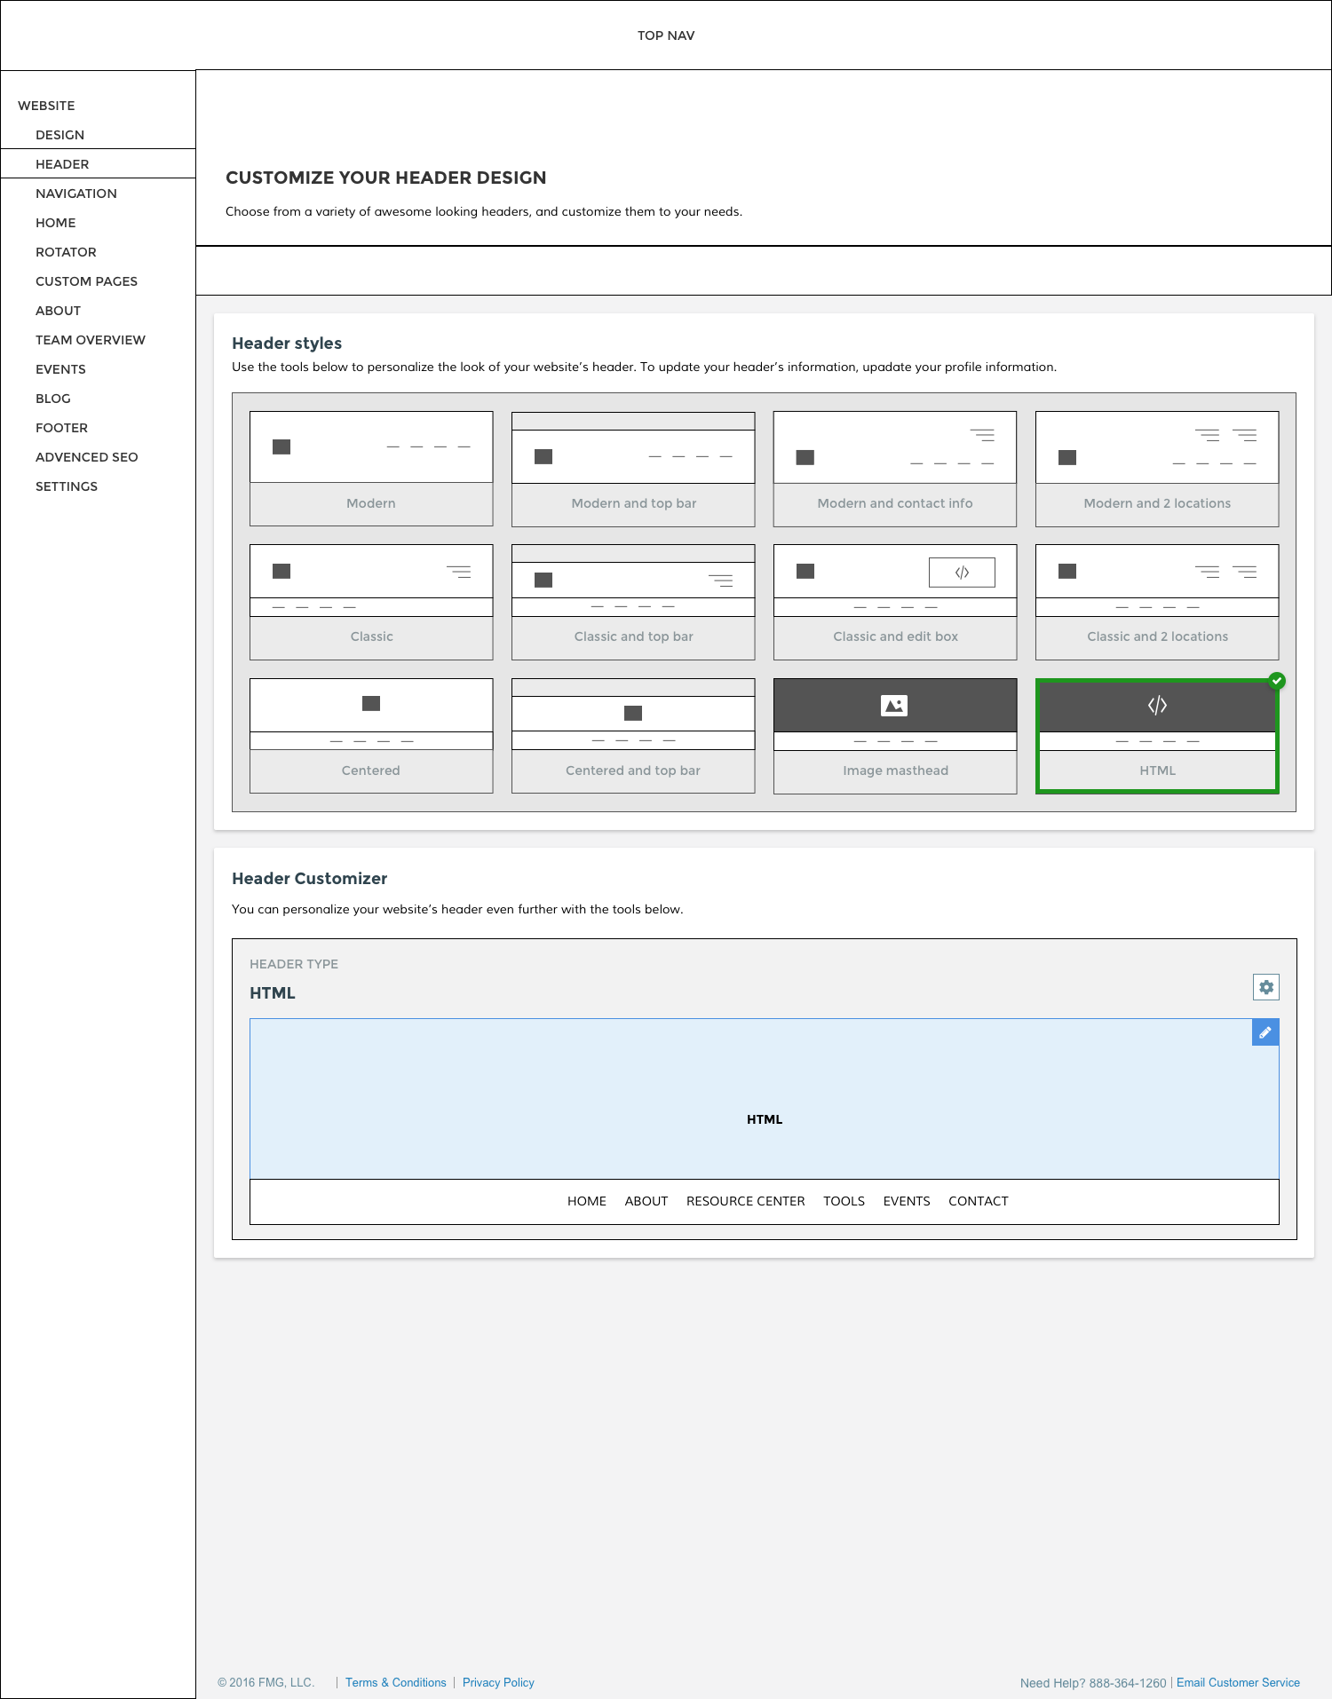Click the Need Help? 888-364-1260 text
The image size is (1332, 1699).
[1093, 1683]
